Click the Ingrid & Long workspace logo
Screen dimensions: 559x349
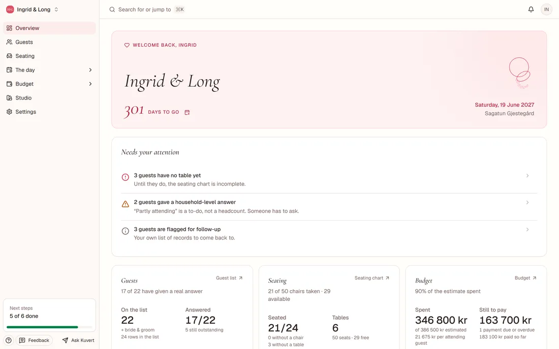pos(10,10)
